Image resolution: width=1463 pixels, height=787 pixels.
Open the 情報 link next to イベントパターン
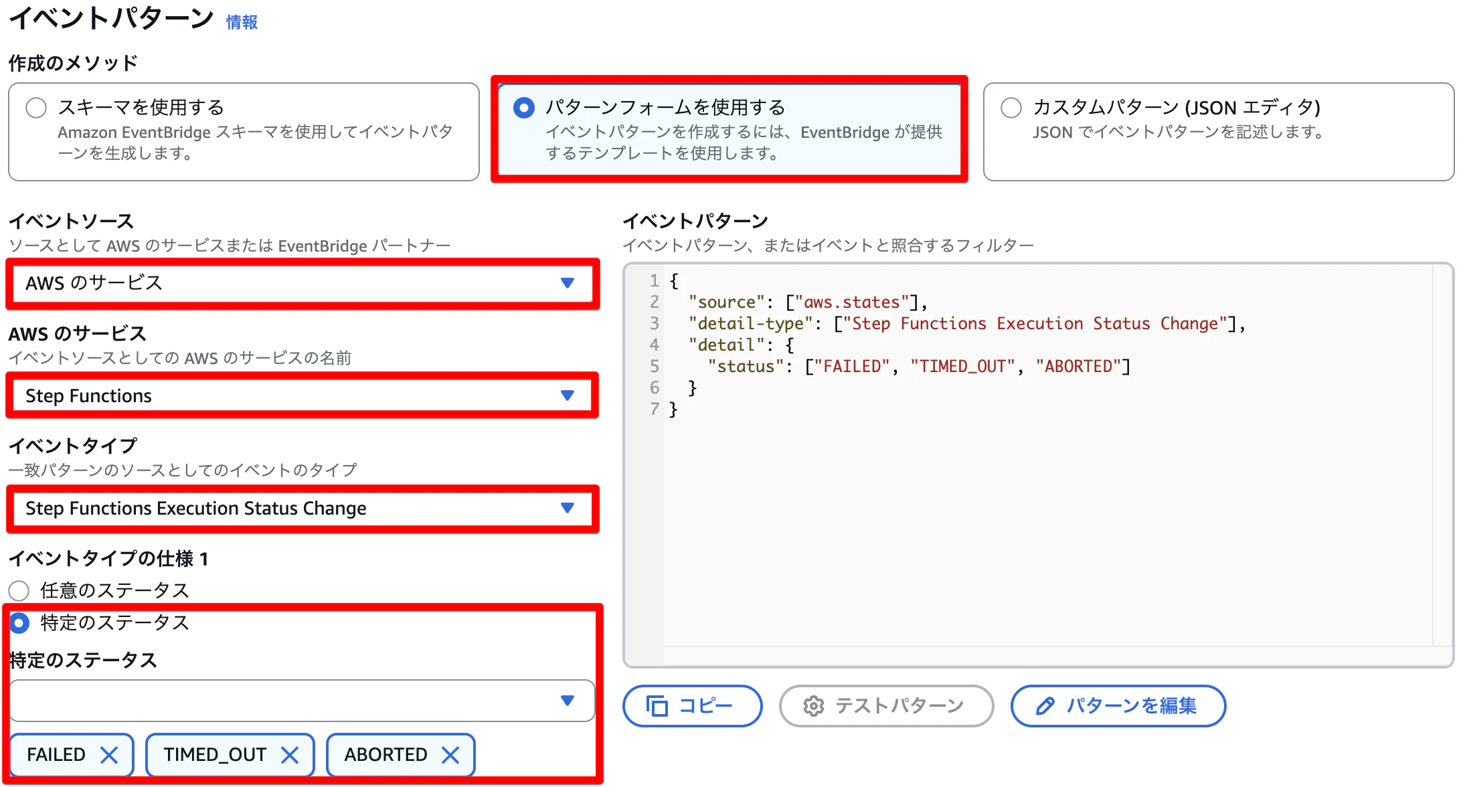[x=242, y=22]
